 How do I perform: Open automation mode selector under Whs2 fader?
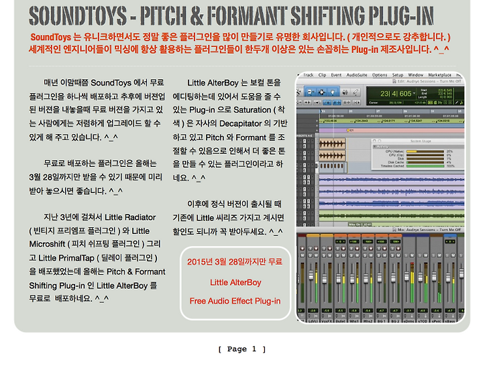[x=364, y=316]
